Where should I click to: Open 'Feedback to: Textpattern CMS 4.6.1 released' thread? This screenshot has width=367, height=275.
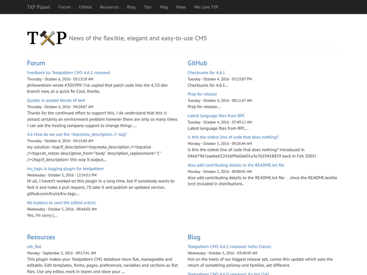tap(68, 73)
